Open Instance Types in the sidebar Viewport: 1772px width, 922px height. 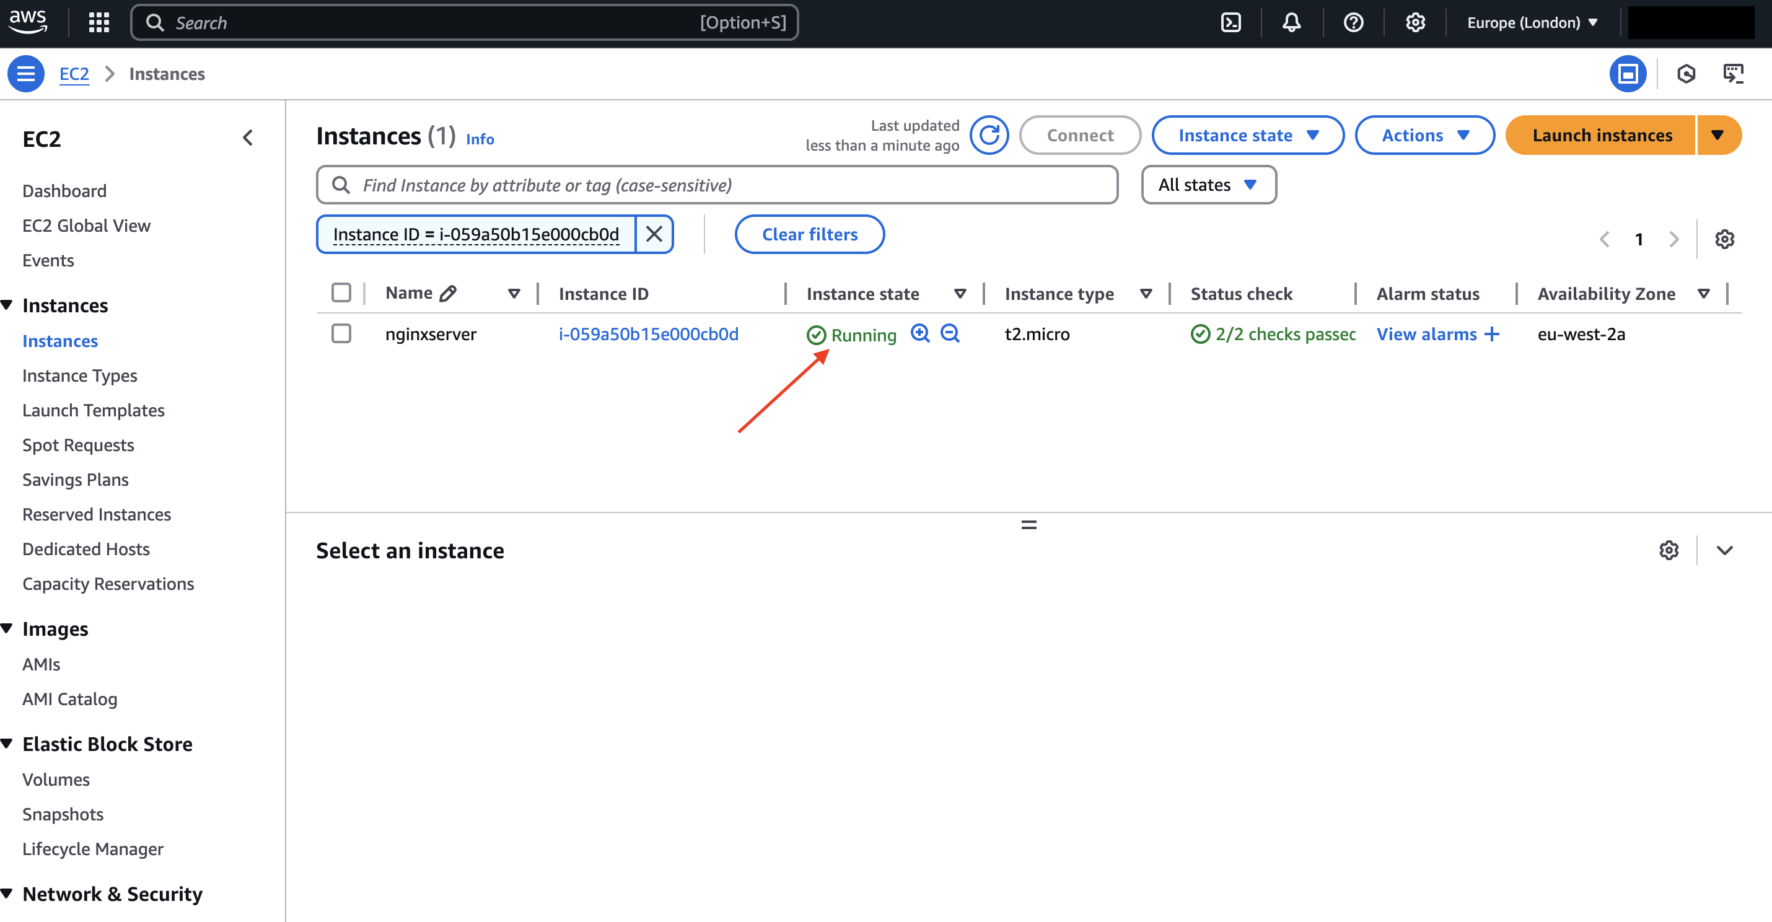click(80, 375)
